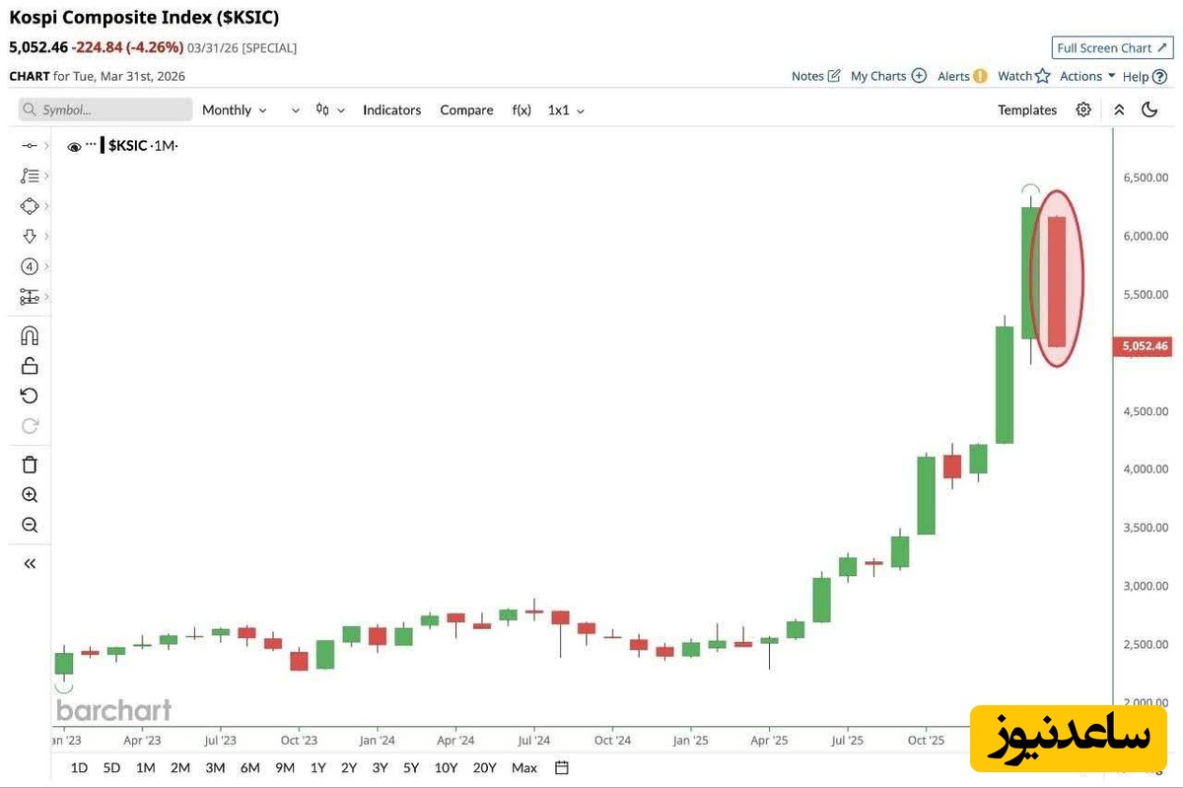
Task: Click the trash delete drawings icon
Action: [x=30, y=465]
